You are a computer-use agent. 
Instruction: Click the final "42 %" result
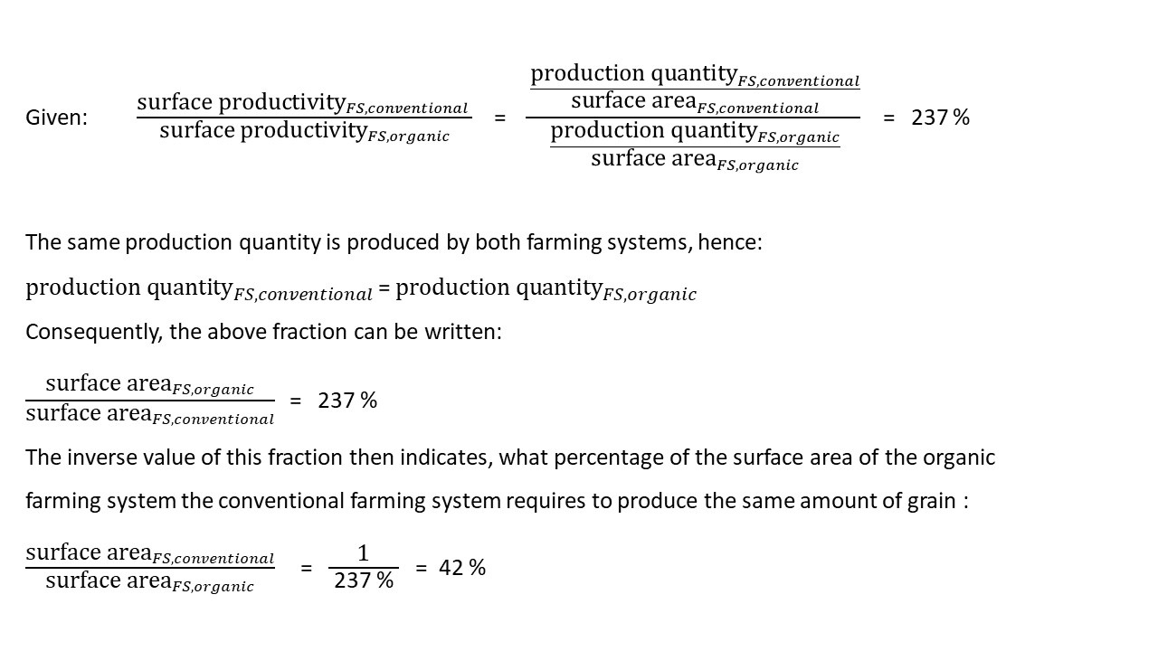pos(462,568)
